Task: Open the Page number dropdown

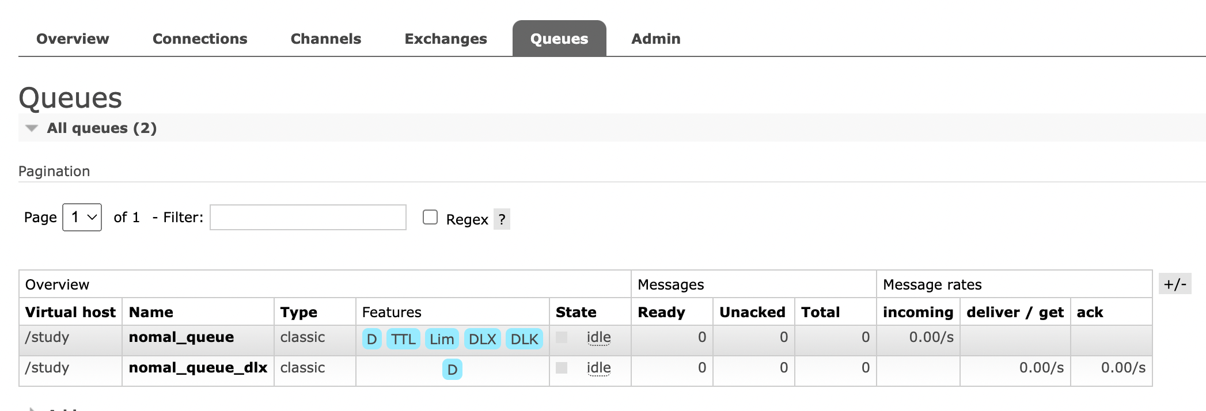Action: pos(82,217)
